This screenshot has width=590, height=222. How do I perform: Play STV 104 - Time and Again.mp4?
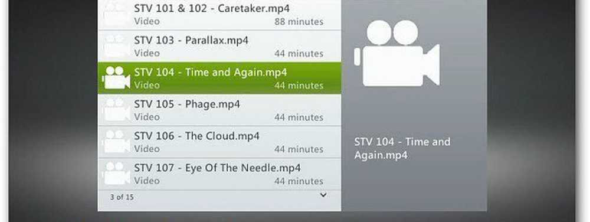[211, 72]
